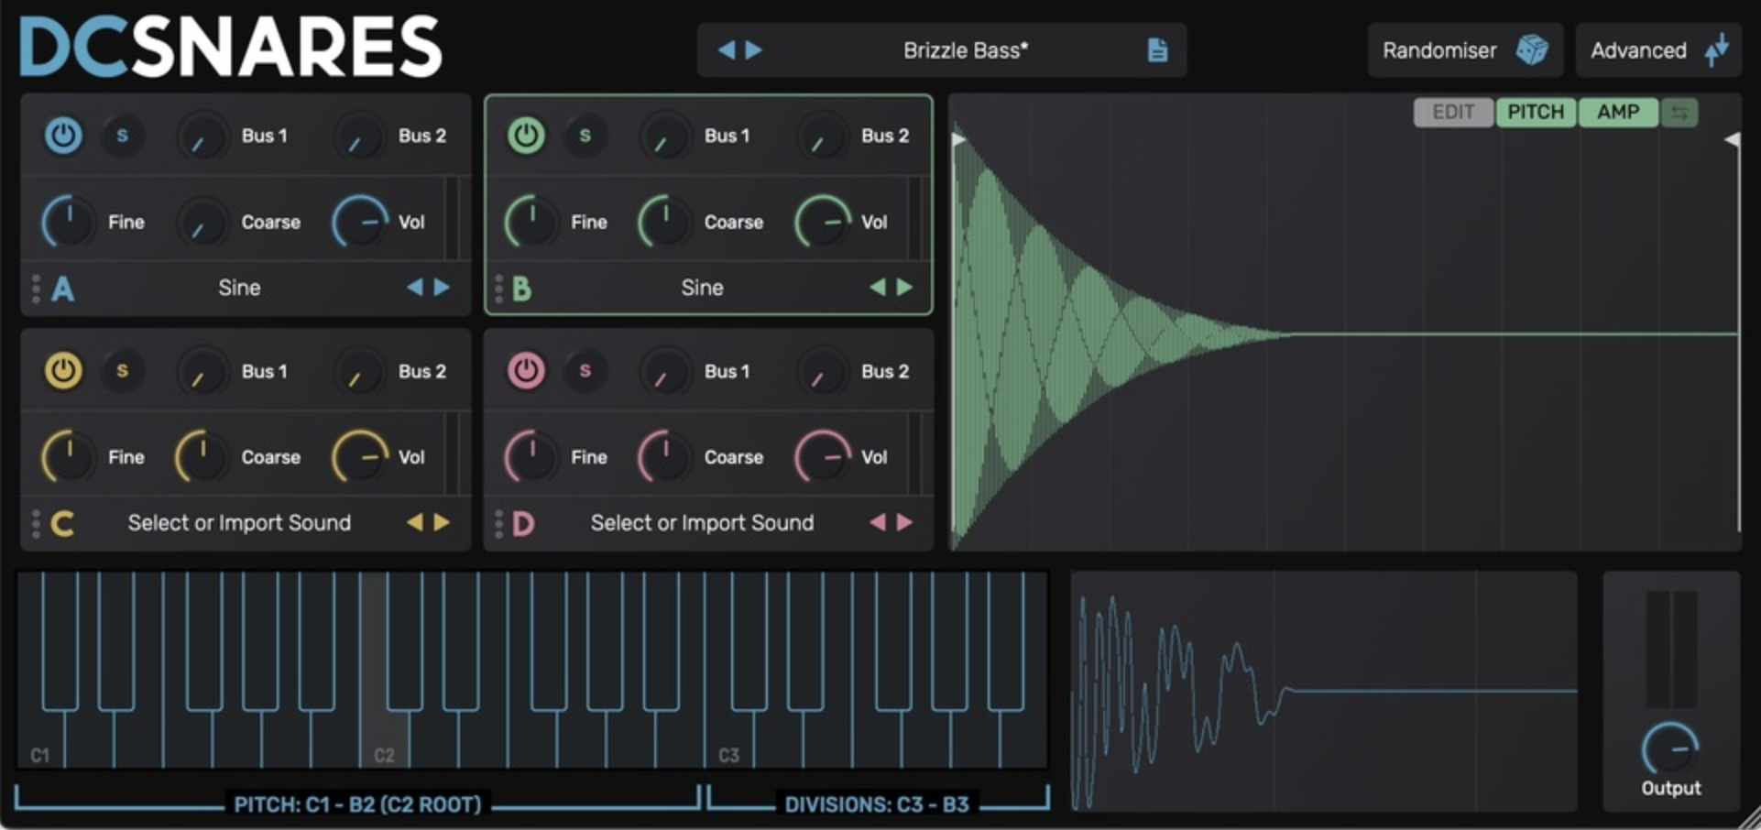Click layer D Bus 2 knob
The width and height of the screenshot is (1761, 830).
click(822, 372)
